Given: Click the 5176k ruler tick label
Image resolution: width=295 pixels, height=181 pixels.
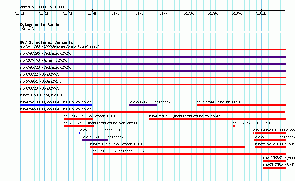Looking at the screenshot, I should 140,13.
